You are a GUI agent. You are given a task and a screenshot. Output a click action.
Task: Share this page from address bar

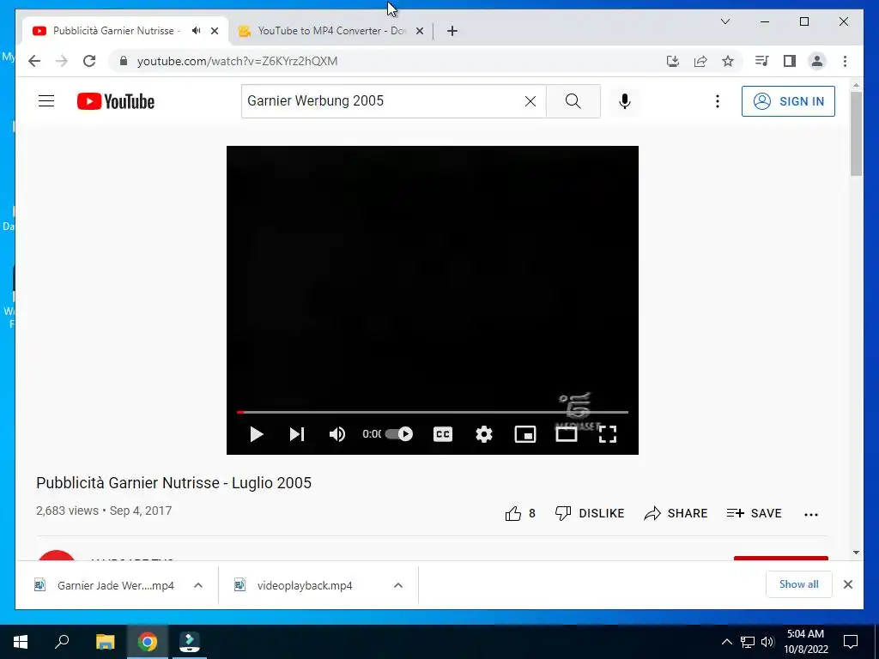coord(700,61)
